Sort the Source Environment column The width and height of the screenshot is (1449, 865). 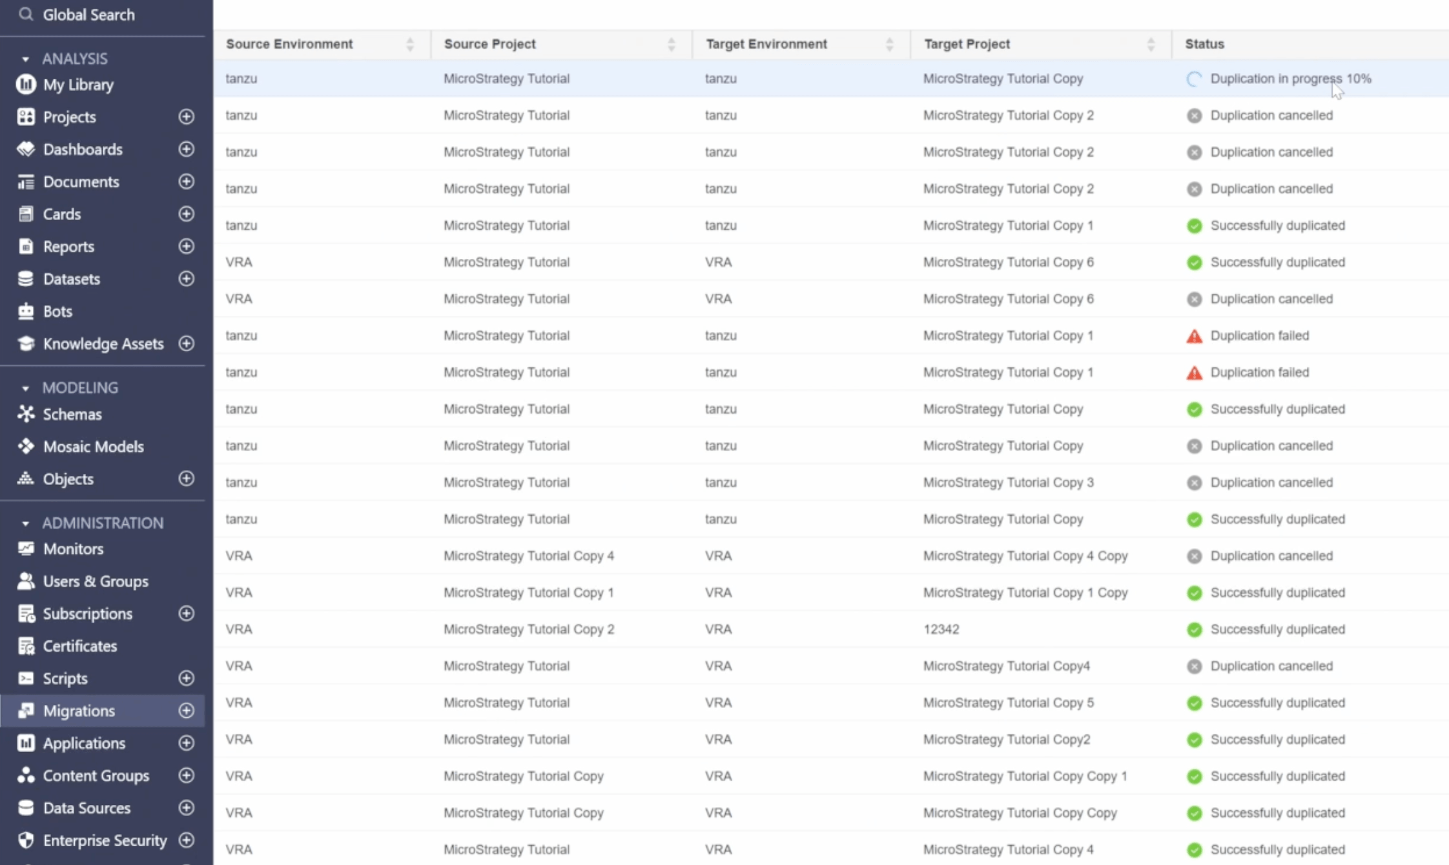pos(411,44)
